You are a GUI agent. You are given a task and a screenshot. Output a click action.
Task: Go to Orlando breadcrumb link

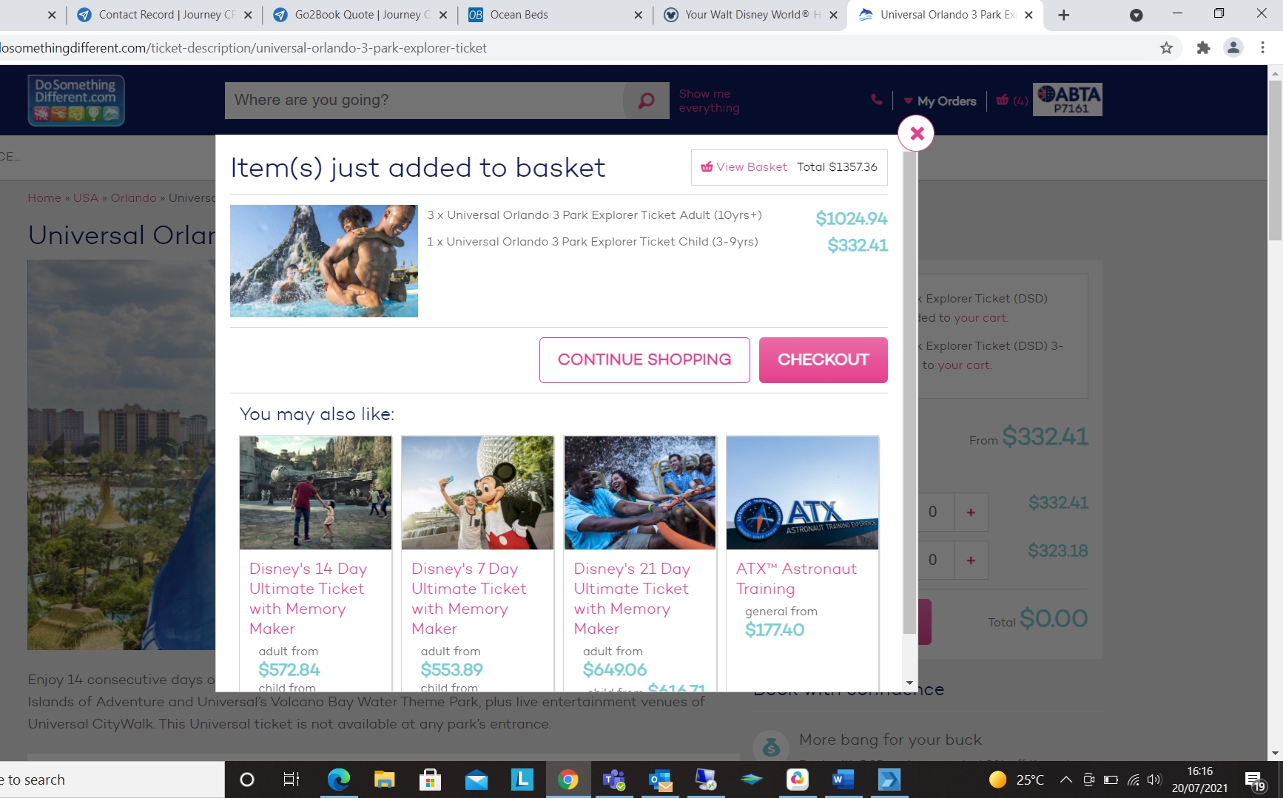click(133, 198)
